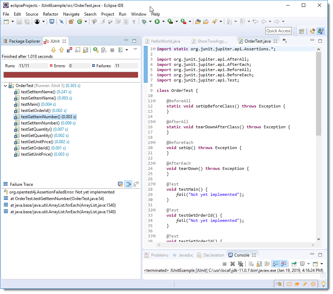
Task: Collapse the import block fold on line 1
Action: [154, 49]
